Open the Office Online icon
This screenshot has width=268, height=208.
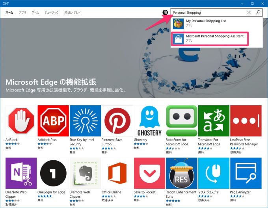pyautogui.click(x=117, y=173)
